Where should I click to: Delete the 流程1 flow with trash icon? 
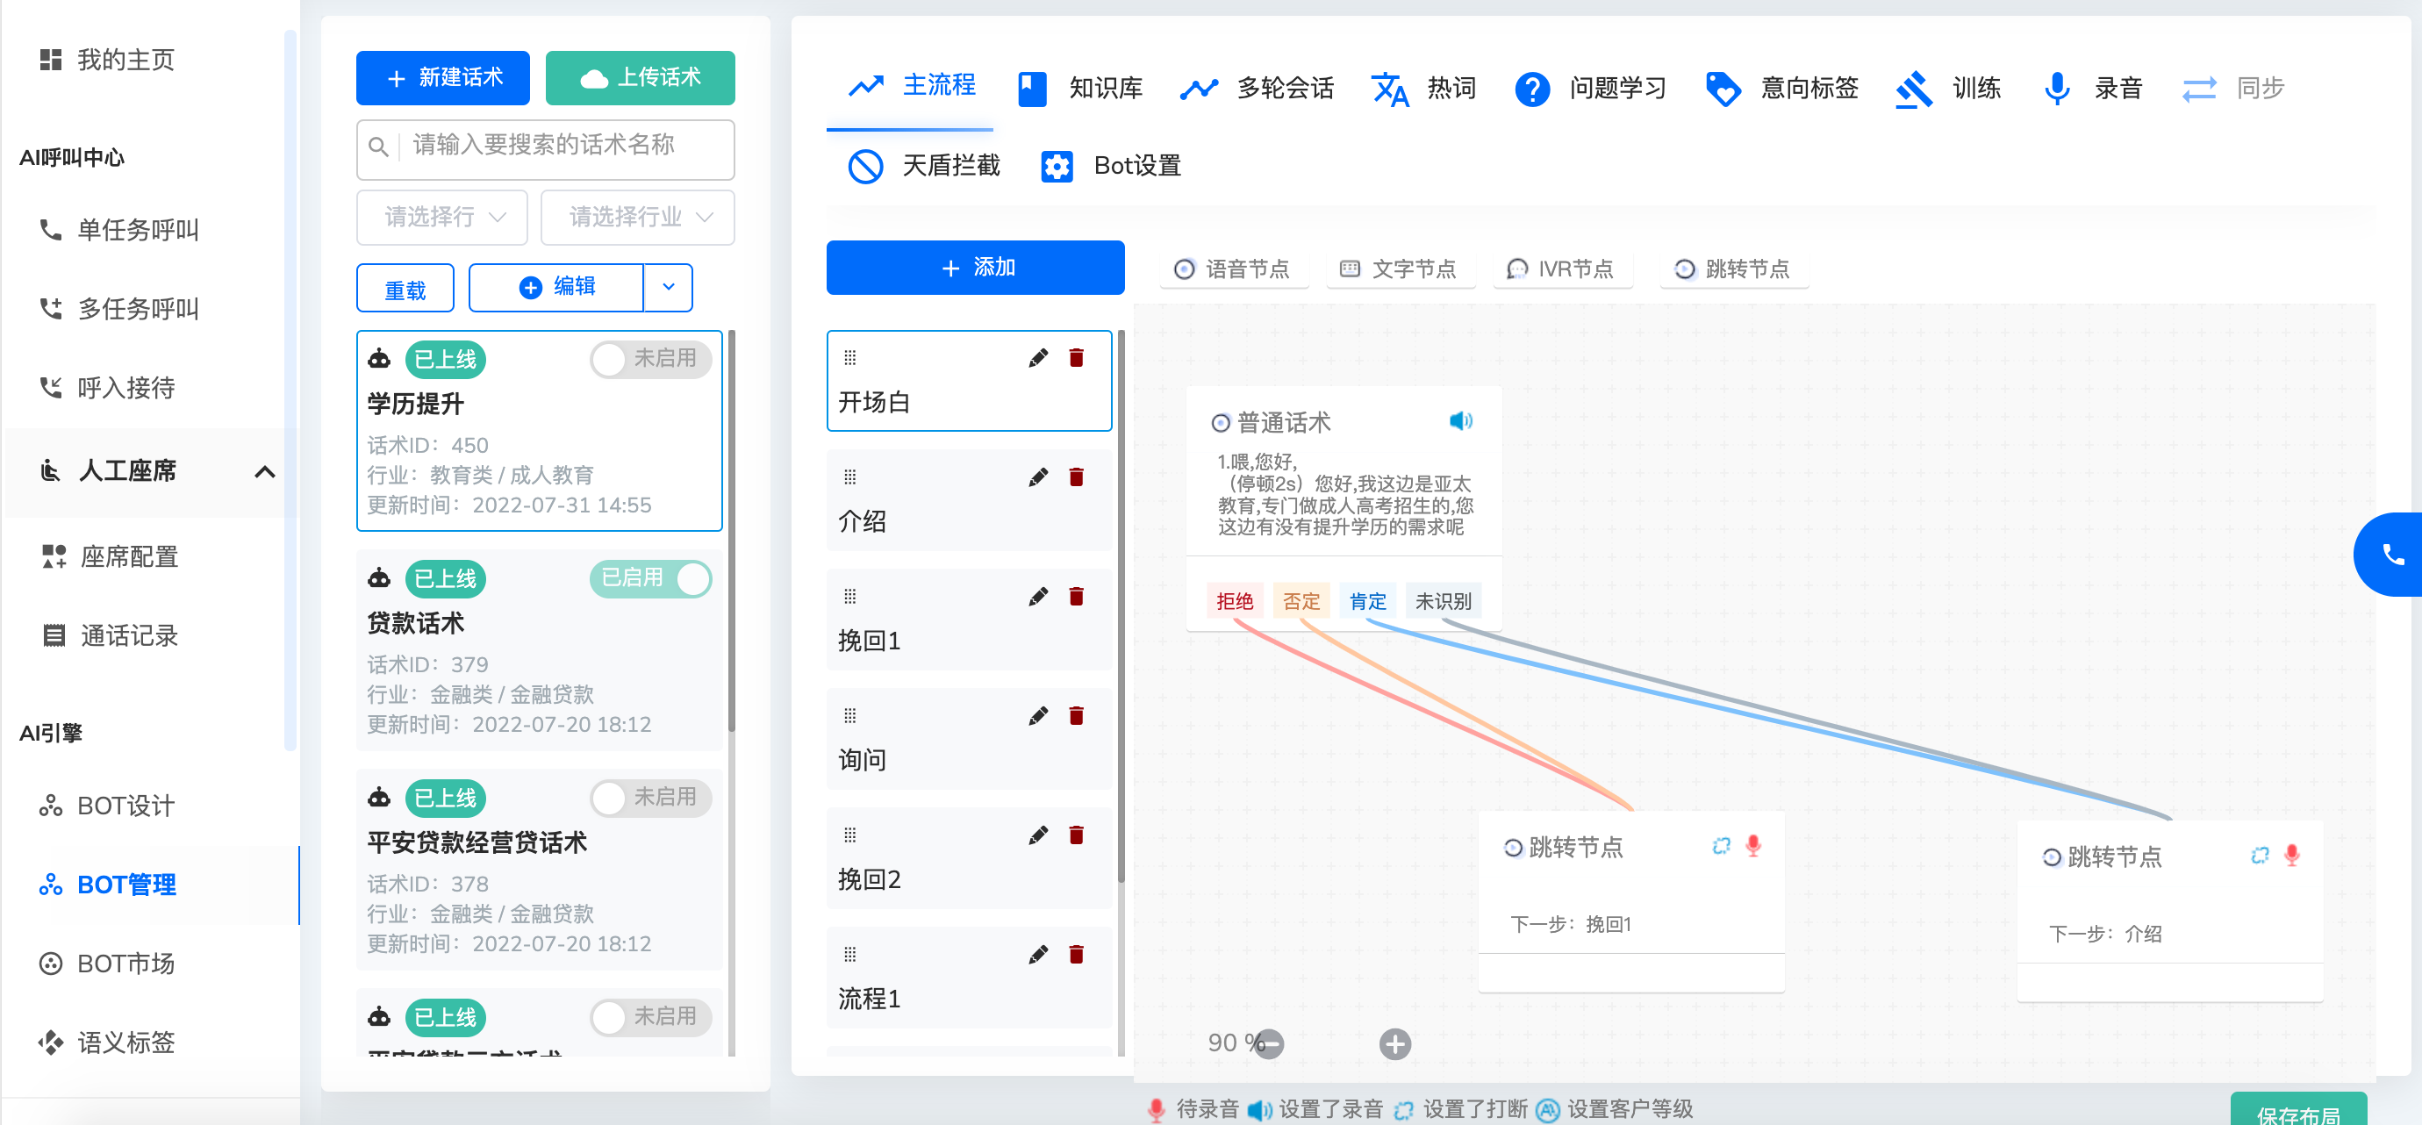coord(1077,955)
